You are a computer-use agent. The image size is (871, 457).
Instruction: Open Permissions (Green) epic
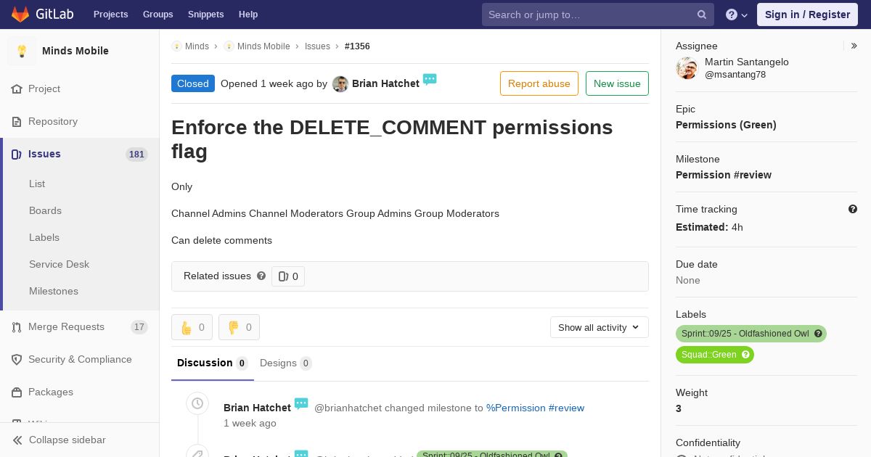(726, 125)
